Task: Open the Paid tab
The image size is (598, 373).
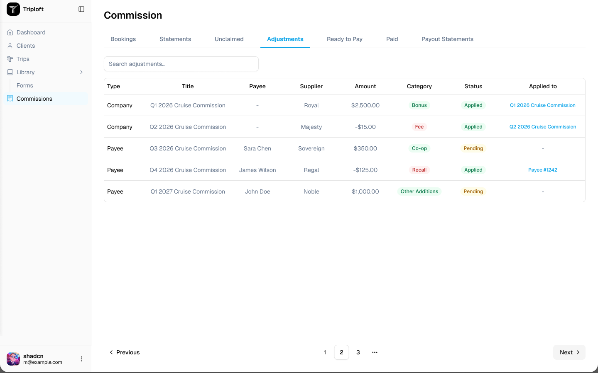Action: point(392,39)
